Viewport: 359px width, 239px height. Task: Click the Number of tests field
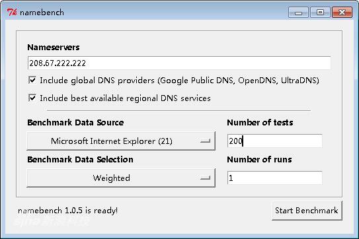(x=275, y=141)
